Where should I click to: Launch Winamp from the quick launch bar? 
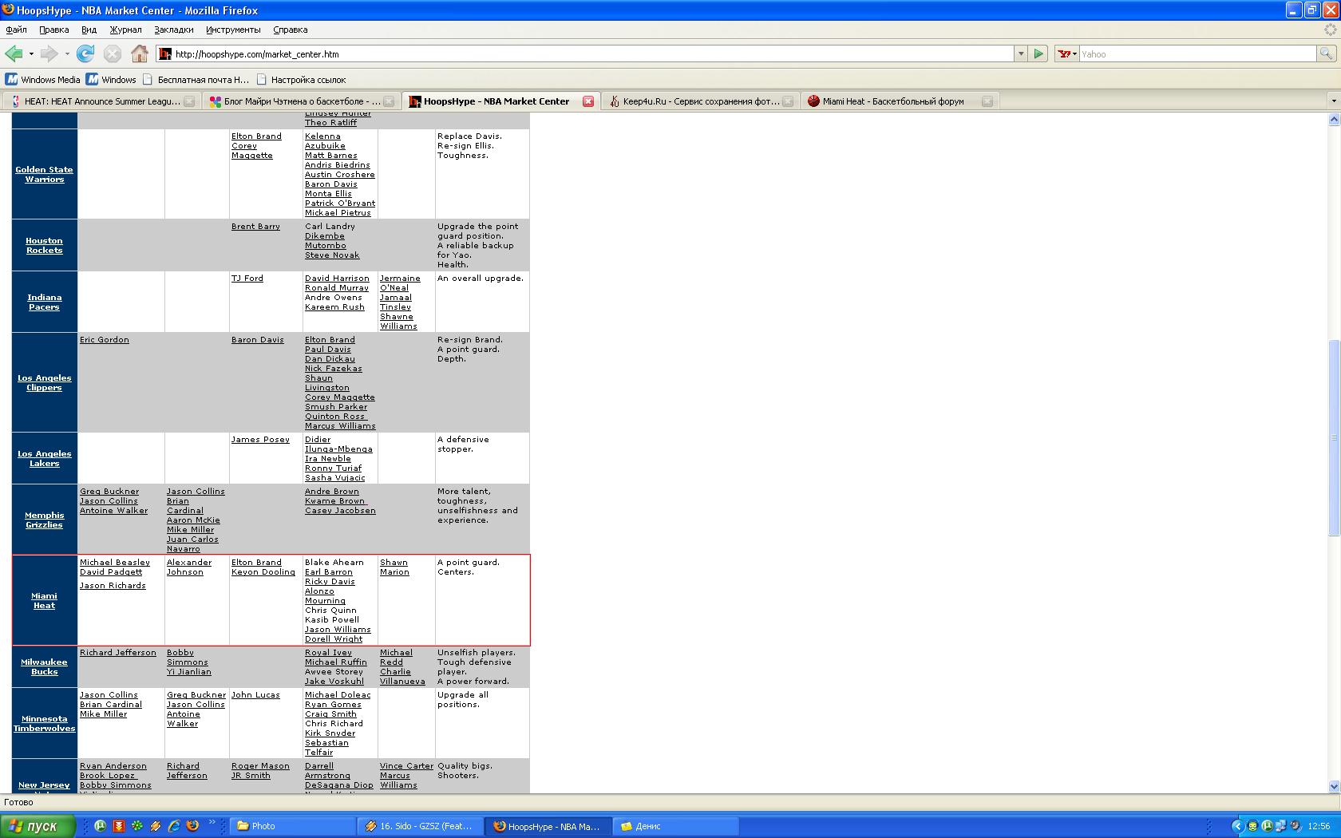[x=156, y=826]
